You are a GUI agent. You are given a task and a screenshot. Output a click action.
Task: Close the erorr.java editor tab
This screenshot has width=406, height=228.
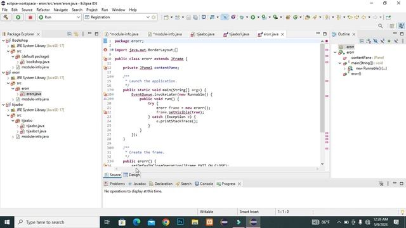tap(282, 34)
